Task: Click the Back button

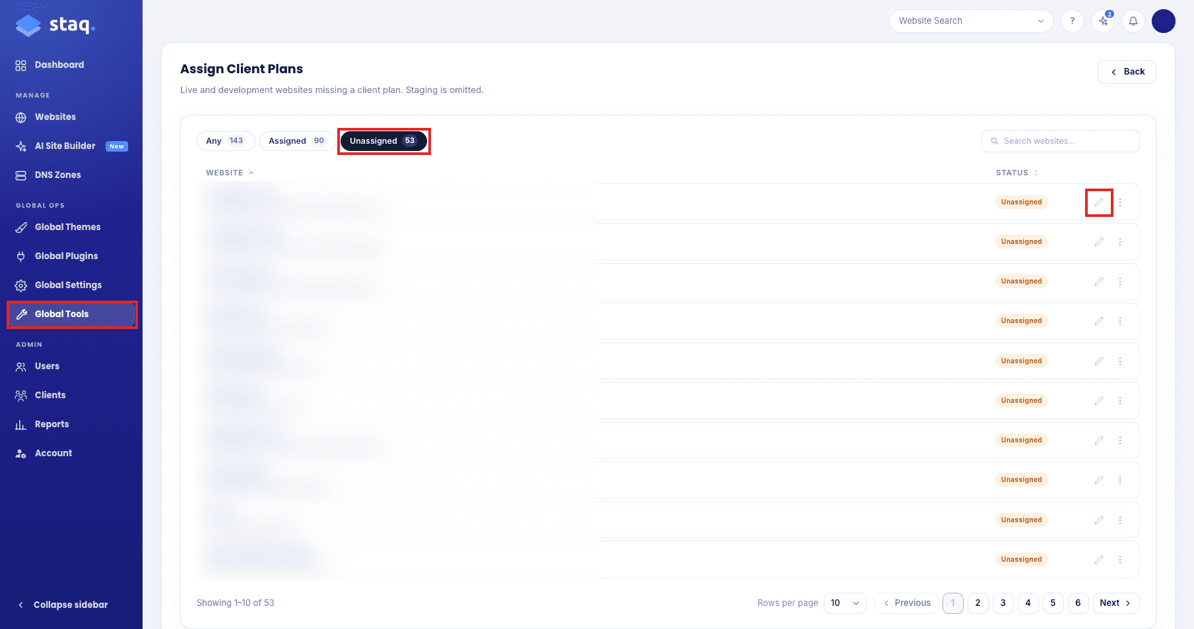Action: point(1127,72)
